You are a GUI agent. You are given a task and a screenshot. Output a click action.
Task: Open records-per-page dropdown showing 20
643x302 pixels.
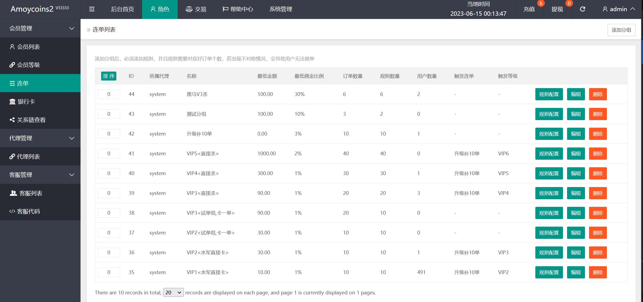pos(173,292)
